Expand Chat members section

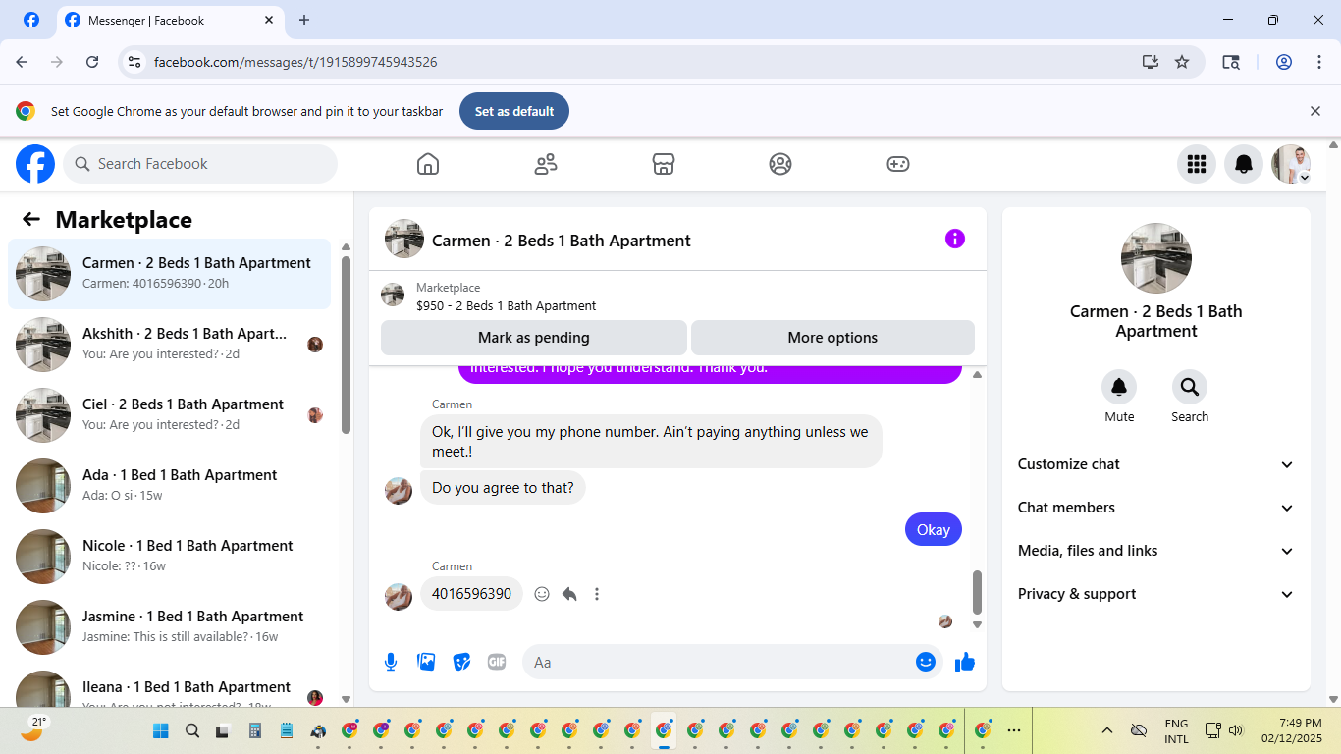point(1156,508)
